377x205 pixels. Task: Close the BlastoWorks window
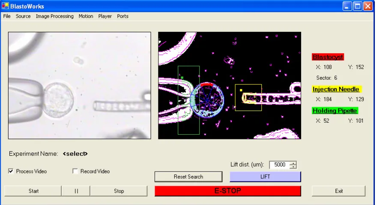click(368, 6)
